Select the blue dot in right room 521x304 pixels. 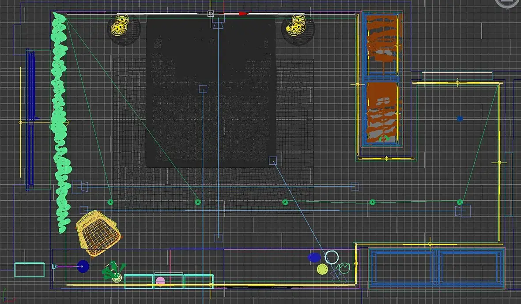460,119
